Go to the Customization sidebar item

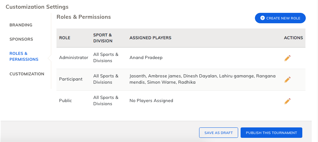(27, 74)
